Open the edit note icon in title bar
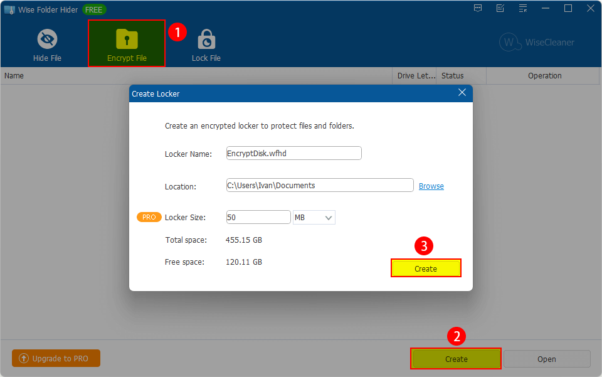Viewport: 602px width, 377px height. [500, 8]
